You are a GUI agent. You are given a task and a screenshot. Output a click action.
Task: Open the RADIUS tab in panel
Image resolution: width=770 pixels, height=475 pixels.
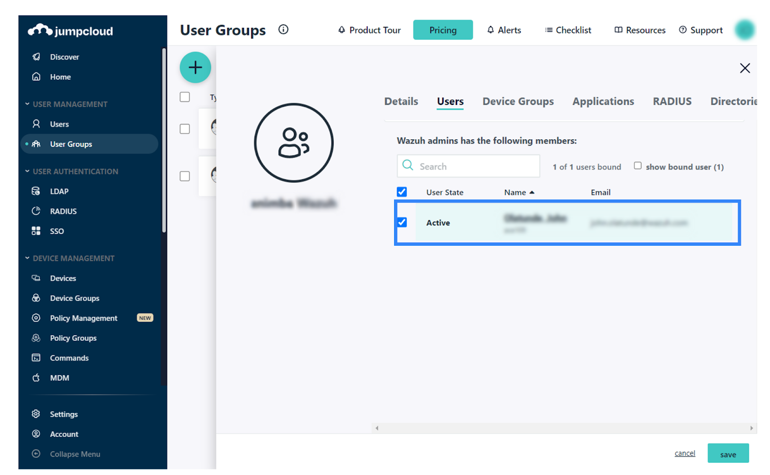tap(672, 101)
